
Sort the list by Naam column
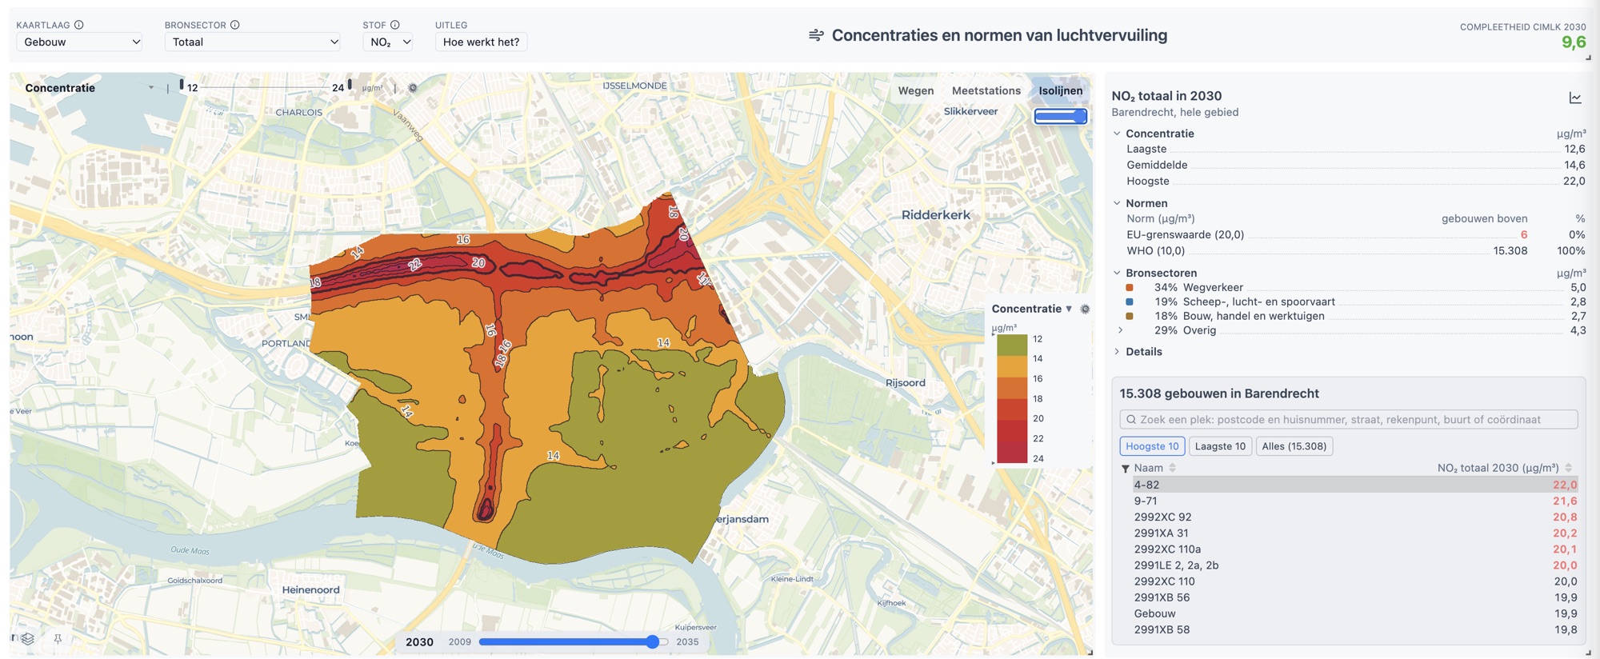tap(1173, 468)
